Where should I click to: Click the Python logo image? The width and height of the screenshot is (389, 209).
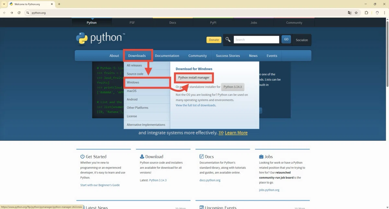click(x=100, y=39)
